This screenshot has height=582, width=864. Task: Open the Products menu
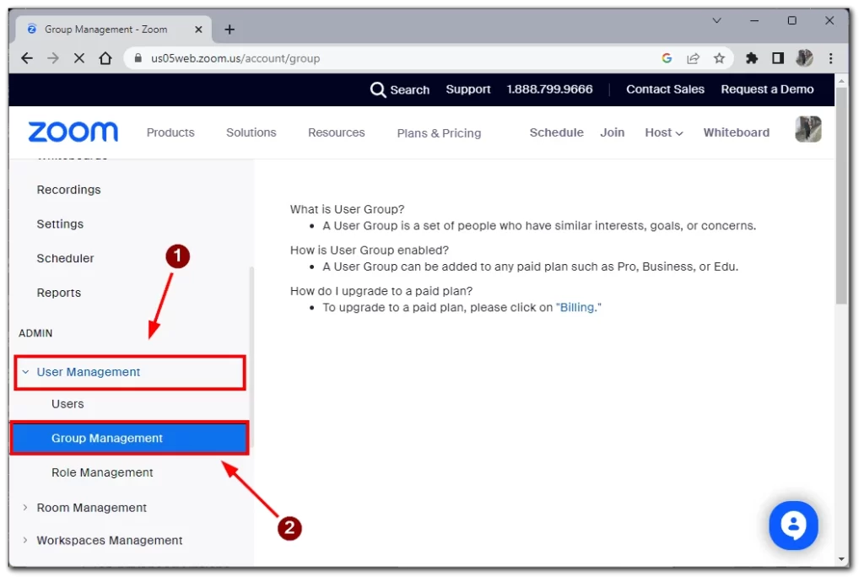pyautogui.click(x=170, y=132)
